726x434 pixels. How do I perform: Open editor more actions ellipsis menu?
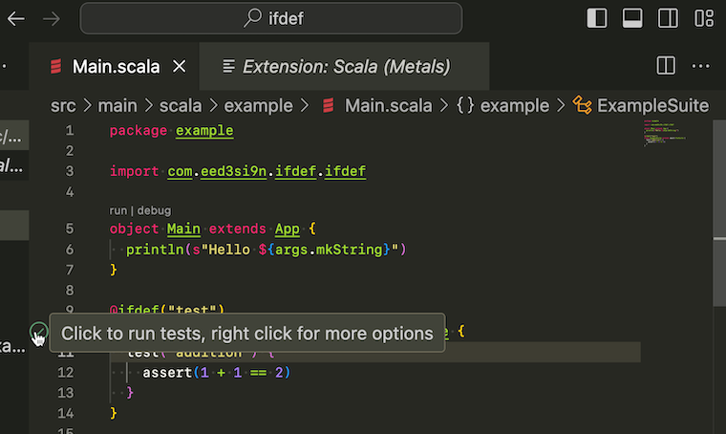pos(701,66)
